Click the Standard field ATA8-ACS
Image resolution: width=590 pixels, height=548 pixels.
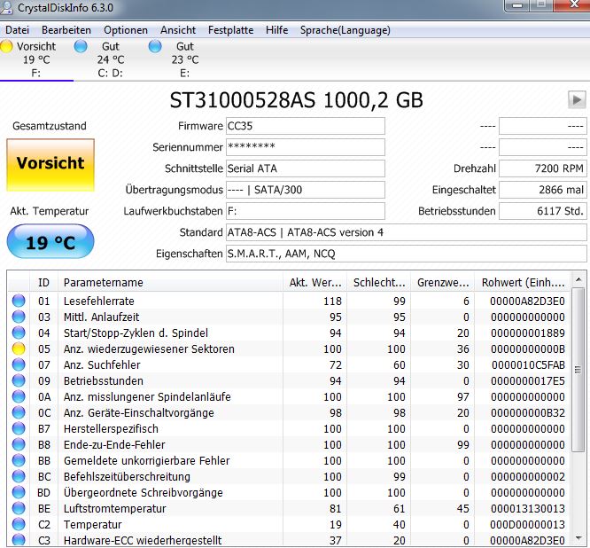pyautogui.click(x=406, y=232)
